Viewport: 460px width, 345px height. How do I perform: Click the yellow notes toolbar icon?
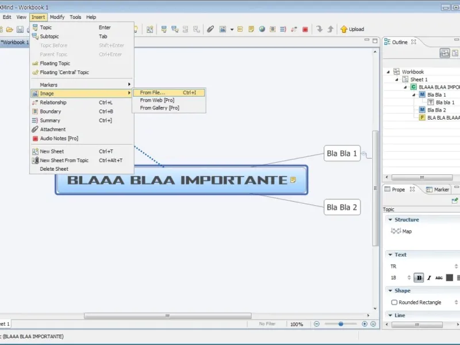251,29
